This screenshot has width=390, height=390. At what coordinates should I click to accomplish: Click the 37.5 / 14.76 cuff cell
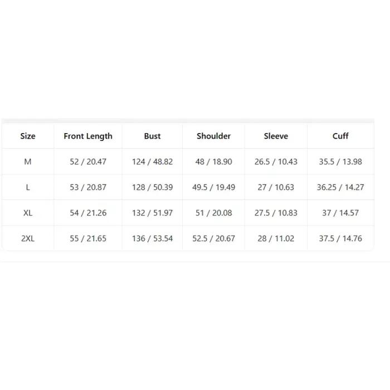(x=340, y=238)
